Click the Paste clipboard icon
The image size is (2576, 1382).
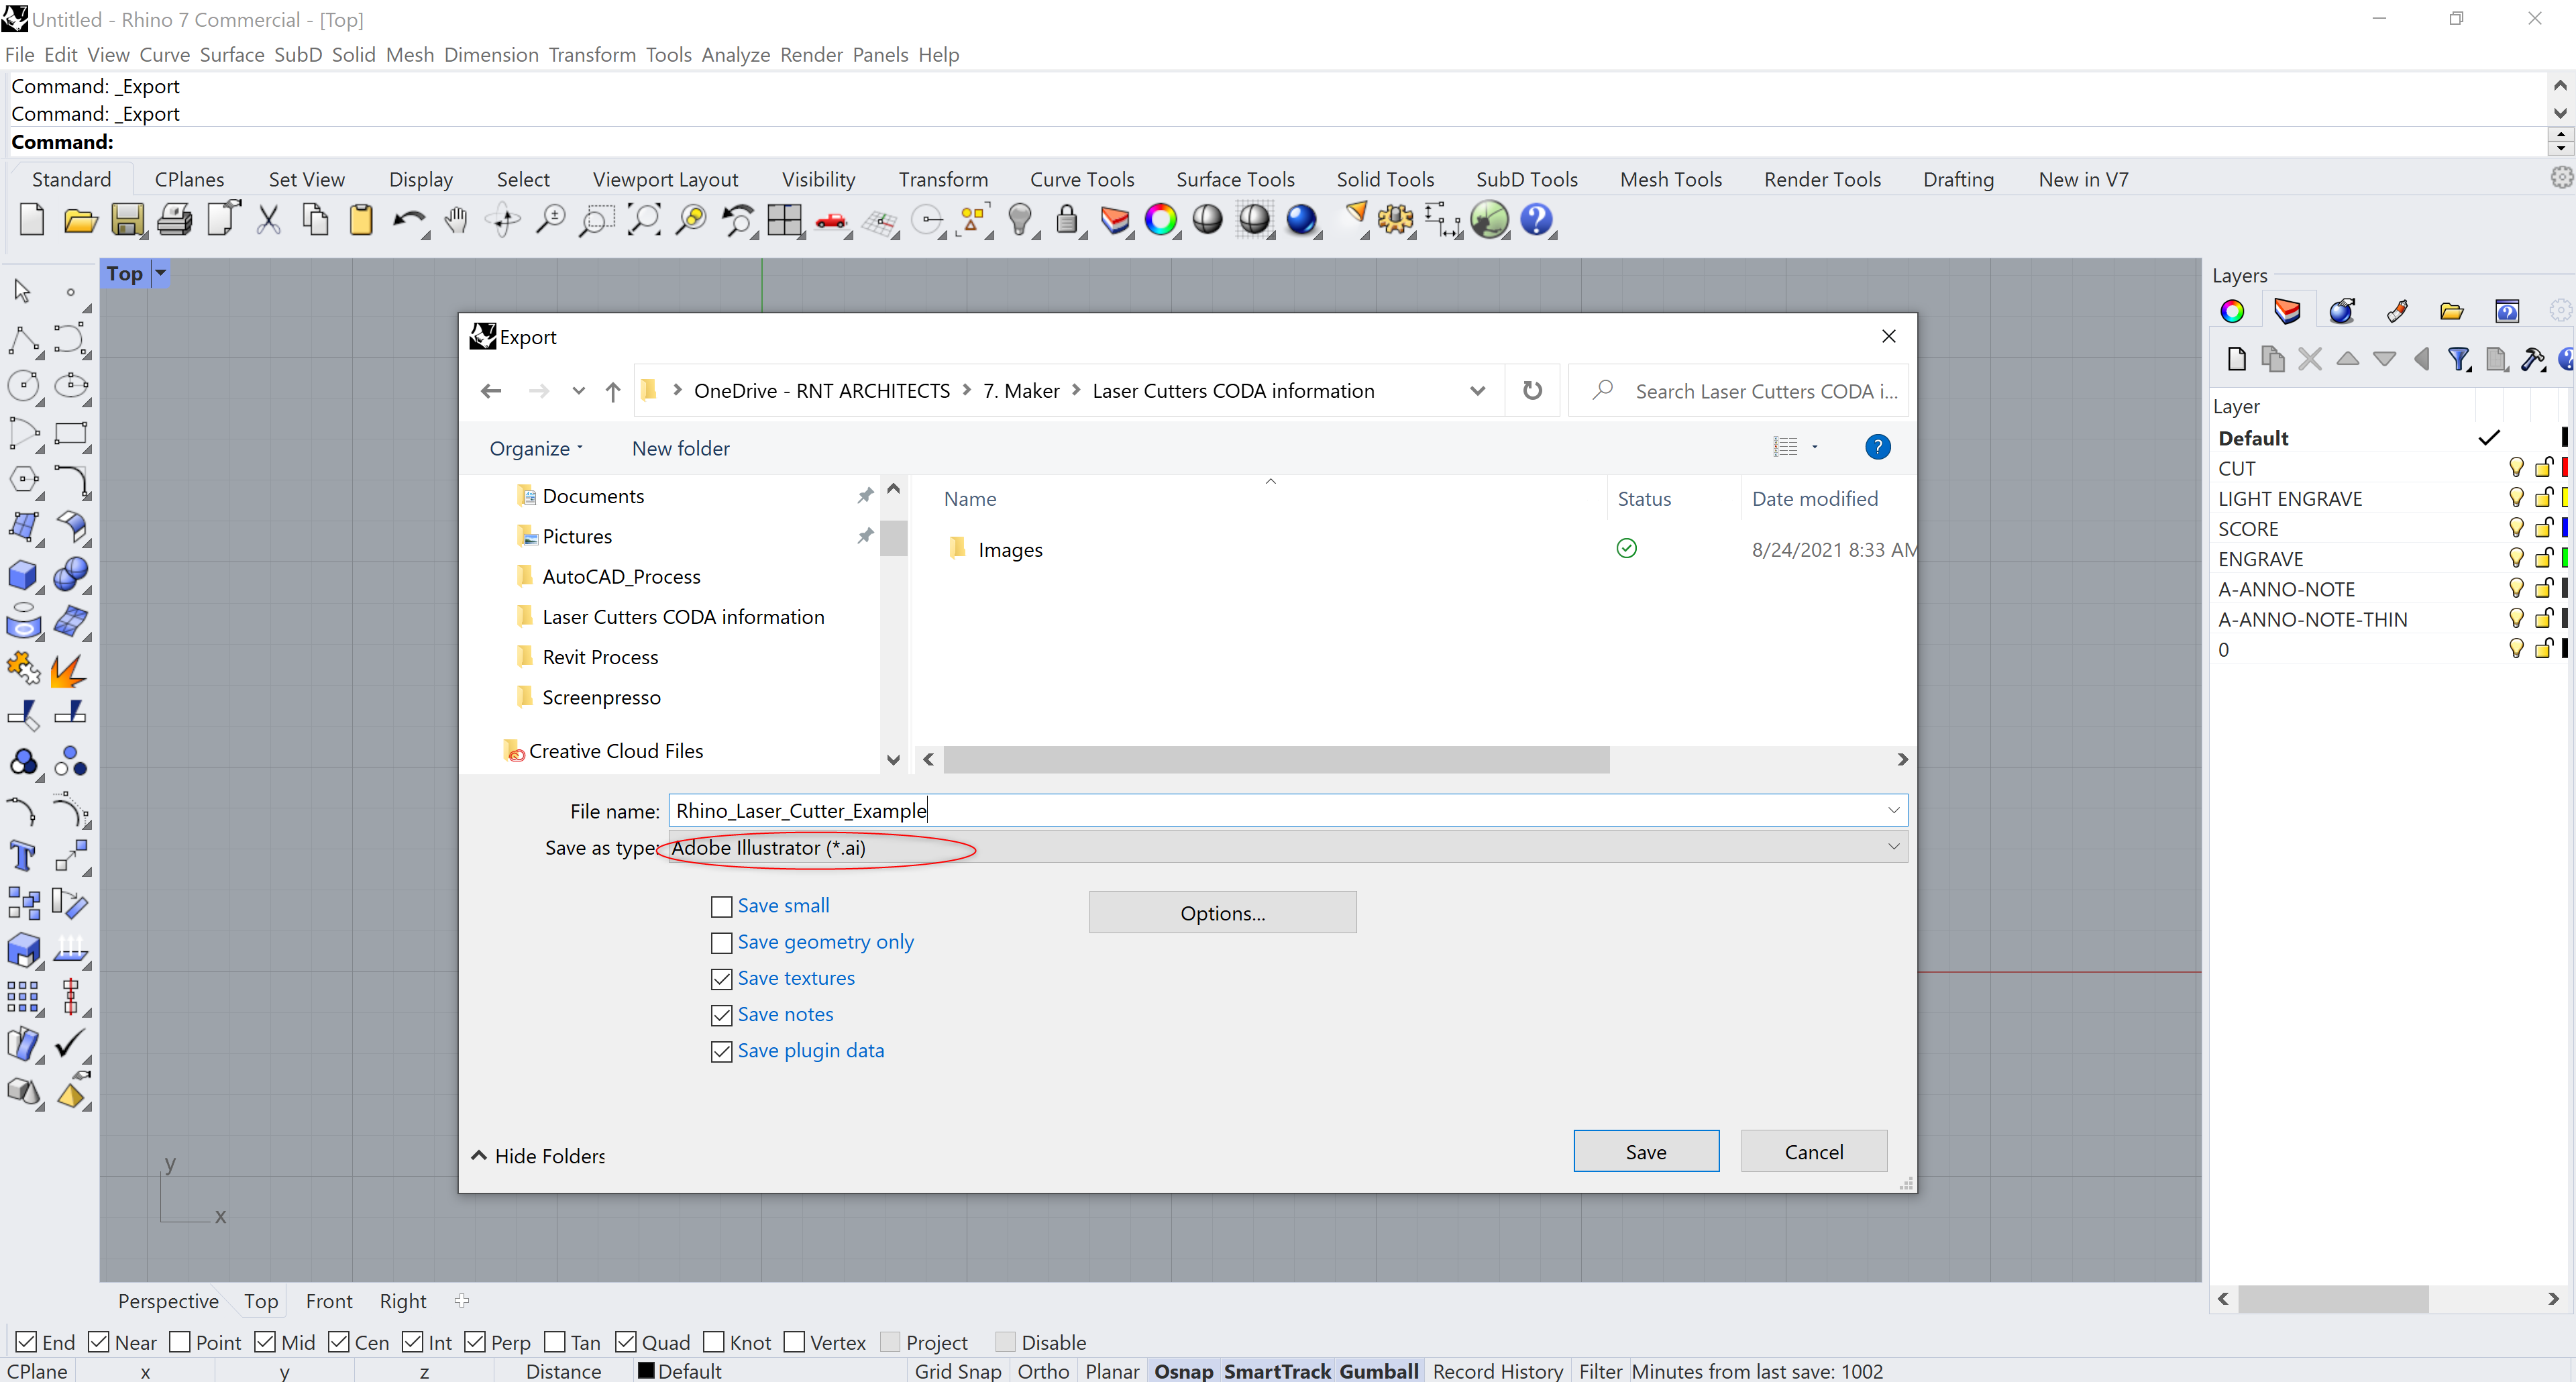361,219
